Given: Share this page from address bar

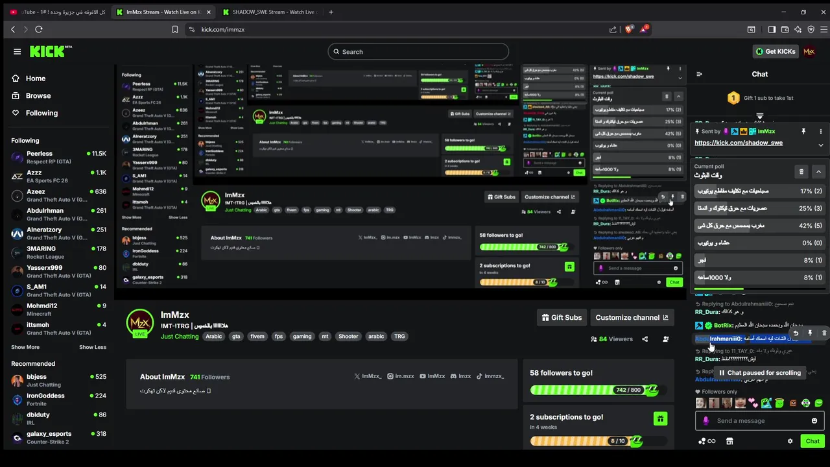Looking at the screenshot, I should coord(613,29).
